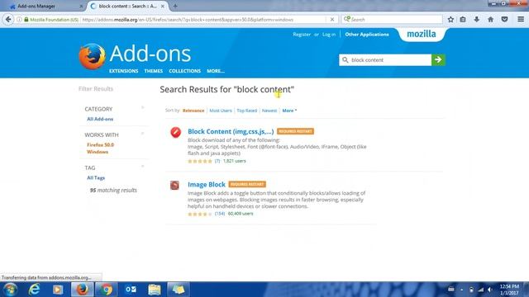Go back with the browser back arrow
Image resolution: width=529 pixels, height=297 pixels.
point(8,20)
